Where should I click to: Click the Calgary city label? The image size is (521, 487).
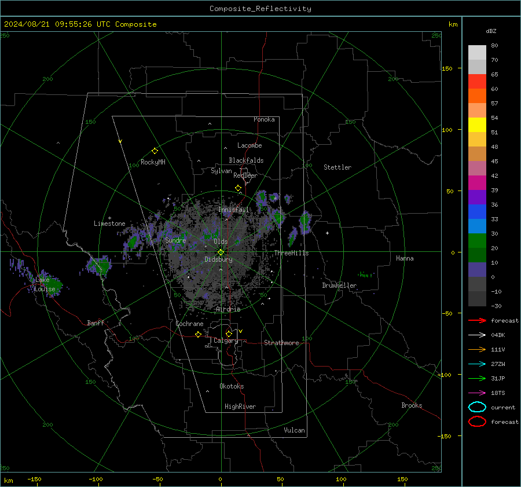(226, 340)
